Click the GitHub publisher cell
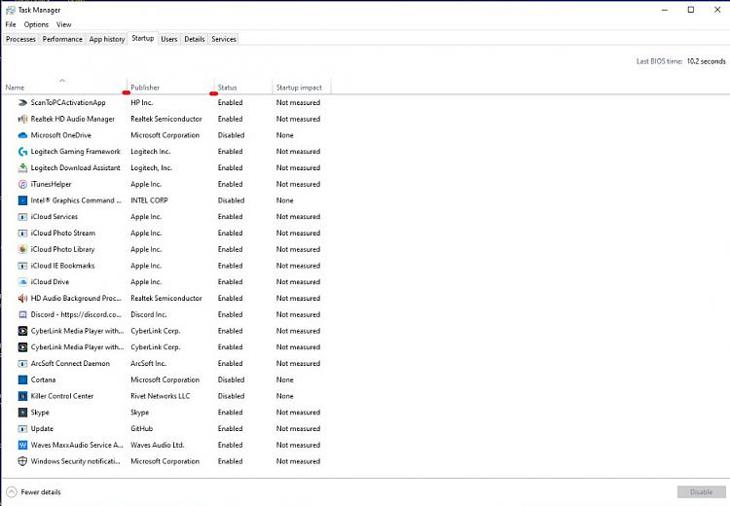The height and width of the screenshot is (506, 730). [141, 428]
